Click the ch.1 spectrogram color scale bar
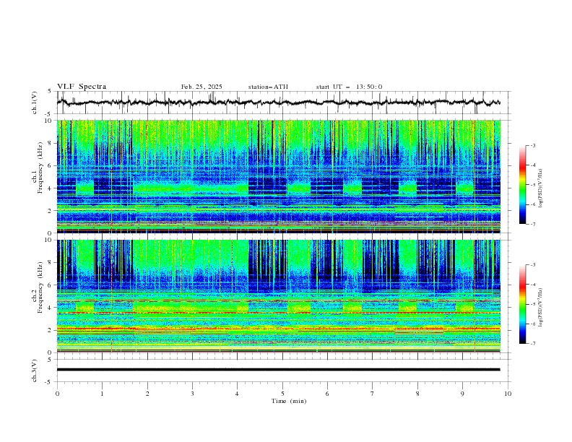Screen dimensions: 572x442 (x=522, y=185)
